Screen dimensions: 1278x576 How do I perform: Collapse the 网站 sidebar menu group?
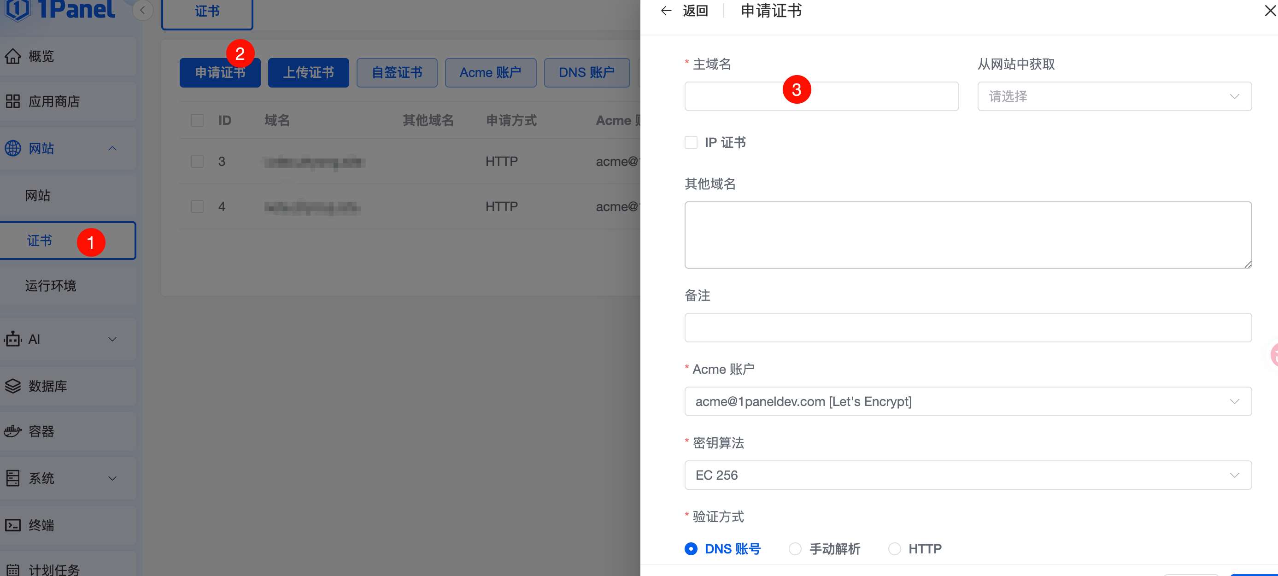tap(112, 148)
